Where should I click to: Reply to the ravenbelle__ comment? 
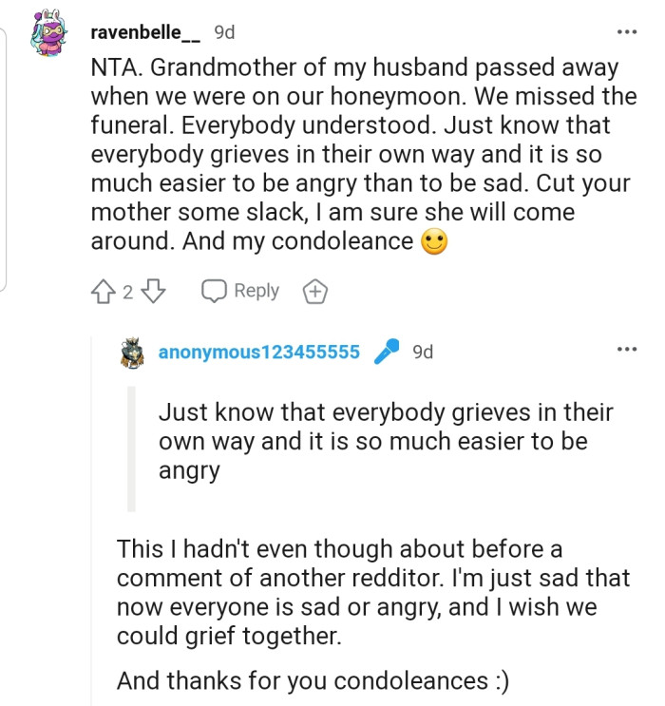(x=240, y=292)
